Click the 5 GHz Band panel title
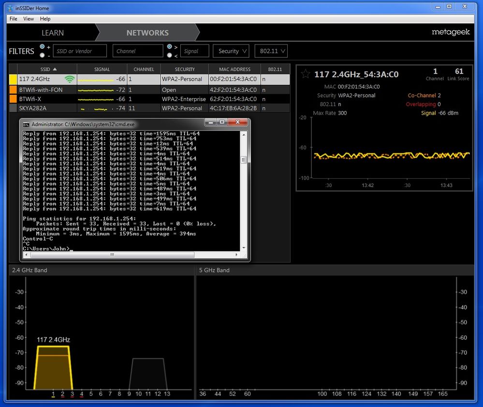 pyautogui.click(x=214, y=270)
